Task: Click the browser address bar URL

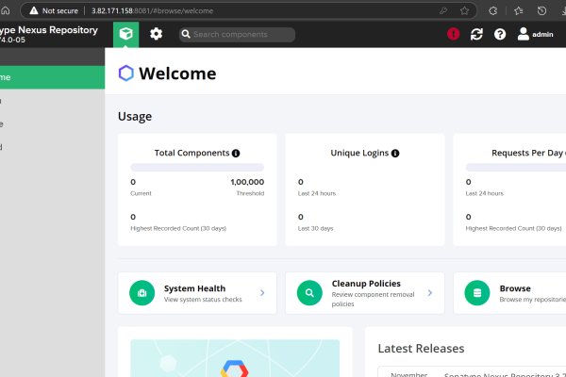Action: click(x=152, y=10)
